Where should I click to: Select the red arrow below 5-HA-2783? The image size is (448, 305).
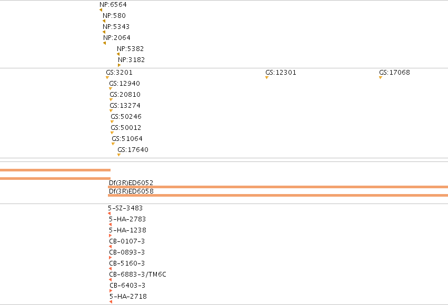pyautogui.click(x=110, y=225)
